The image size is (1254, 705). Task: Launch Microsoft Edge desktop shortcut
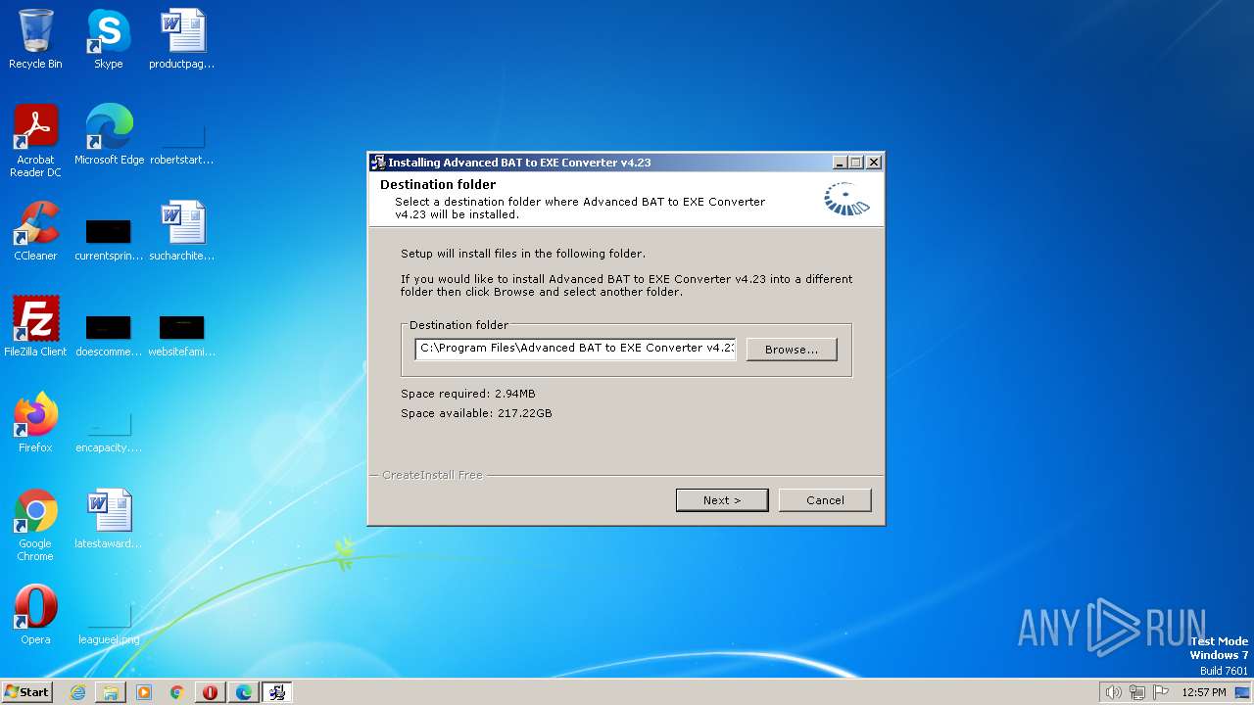point(109,135)
